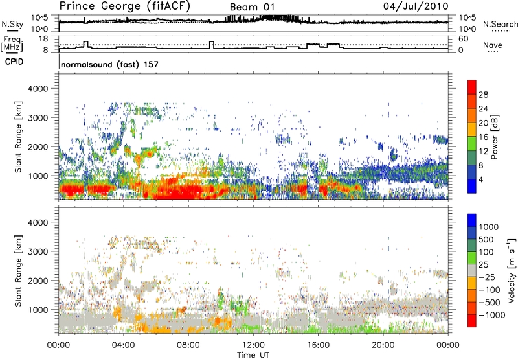Click the blue top Velocity swatch
Screen dimensions: 518x359
pos(472,220)
